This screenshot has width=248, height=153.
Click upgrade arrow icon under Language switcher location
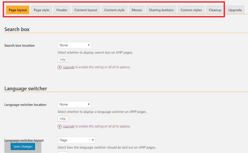click(60, 127)
